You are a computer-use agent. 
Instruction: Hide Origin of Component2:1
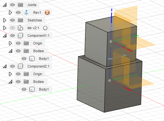[x=18, y=74]
